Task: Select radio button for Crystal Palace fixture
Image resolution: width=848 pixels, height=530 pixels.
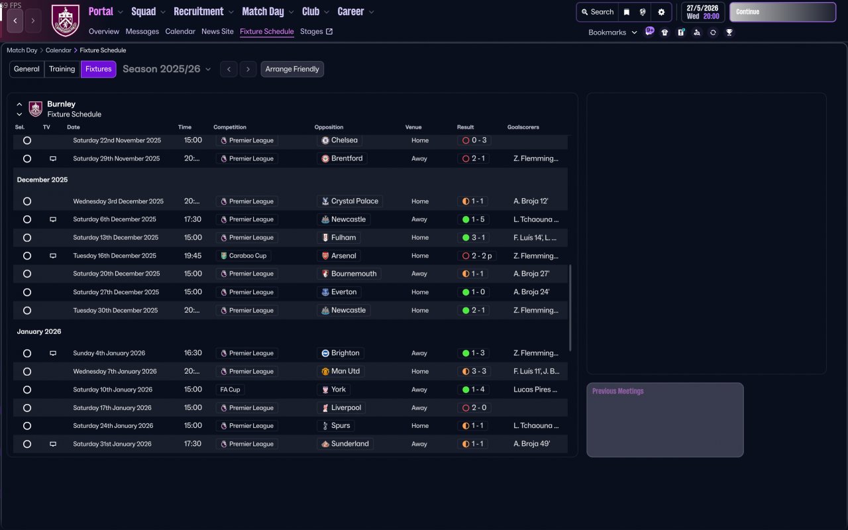Action: pos(27,201)
